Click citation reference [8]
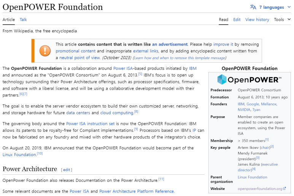 click(x=136, y=112)
